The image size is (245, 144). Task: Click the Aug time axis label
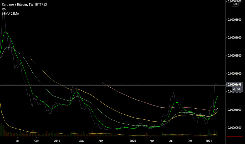(101, 141)
